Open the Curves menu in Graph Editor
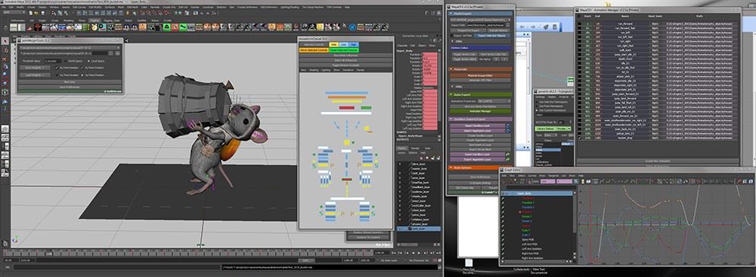The image size is (756, 277). 532,176
